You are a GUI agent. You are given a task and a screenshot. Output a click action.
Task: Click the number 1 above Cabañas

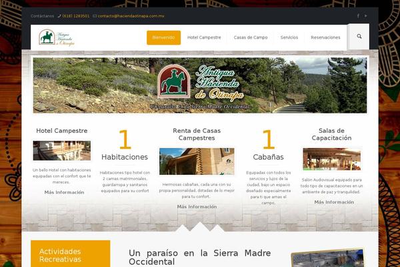[269, 140]
